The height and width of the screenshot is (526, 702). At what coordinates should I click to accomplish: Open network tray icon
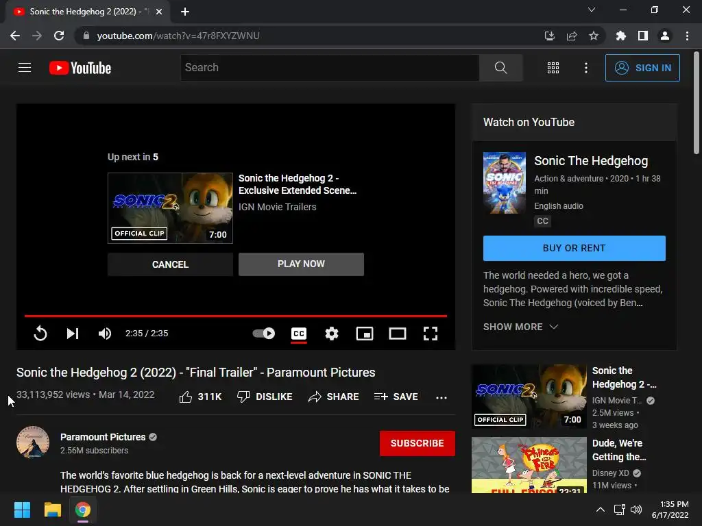click(x=620, y=510)
